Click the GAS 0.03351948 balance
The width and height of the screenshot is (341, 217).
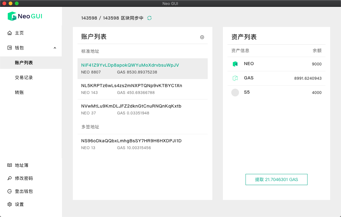133,113
